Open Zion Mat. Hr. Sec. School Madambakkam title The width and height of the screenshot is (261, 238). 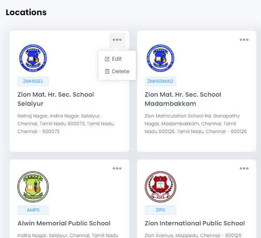183,99
